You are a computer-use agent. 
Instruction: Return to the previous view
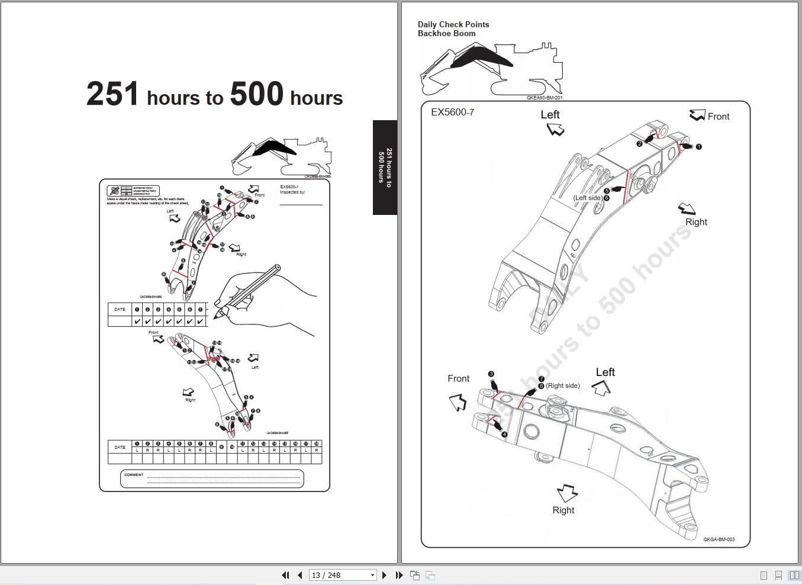(x=414, y=574)
